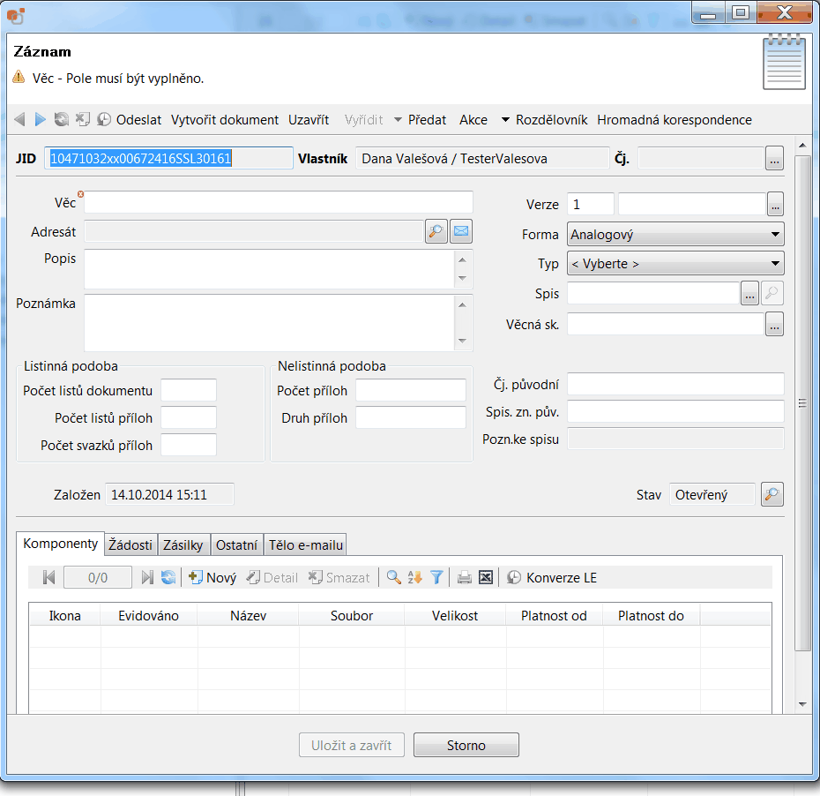Screen dimensions: 820x796
Task: Sort by Platnost od column header
Action: (x=554, y=615)
